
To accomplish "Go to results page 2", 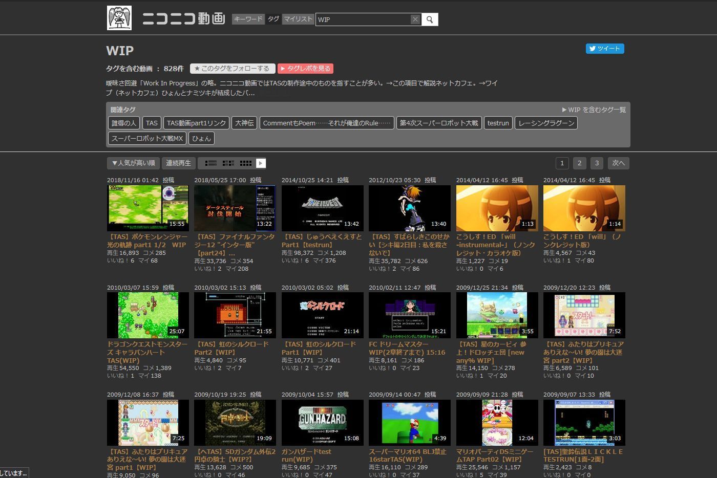I will click(x=580, y=163).
